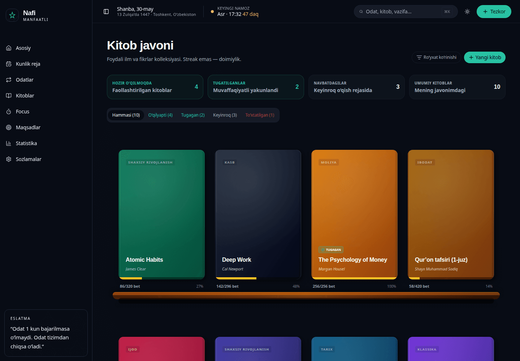Go to Kunlik reja

click(46, 64)
